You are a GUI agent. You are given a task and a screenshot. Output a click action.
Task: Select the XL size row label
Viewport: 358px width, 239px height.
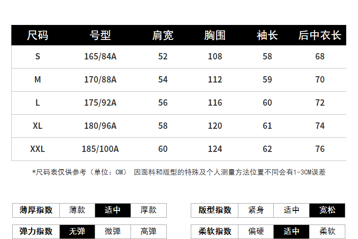(x=38, y=126)
